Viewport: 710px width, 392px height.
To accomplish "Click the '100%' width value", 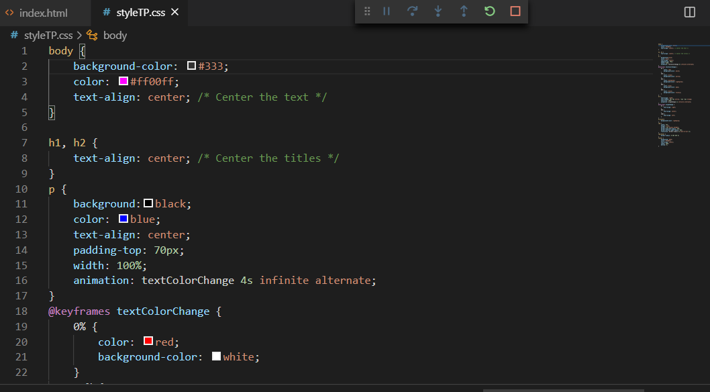I will [x=129, y=265].
